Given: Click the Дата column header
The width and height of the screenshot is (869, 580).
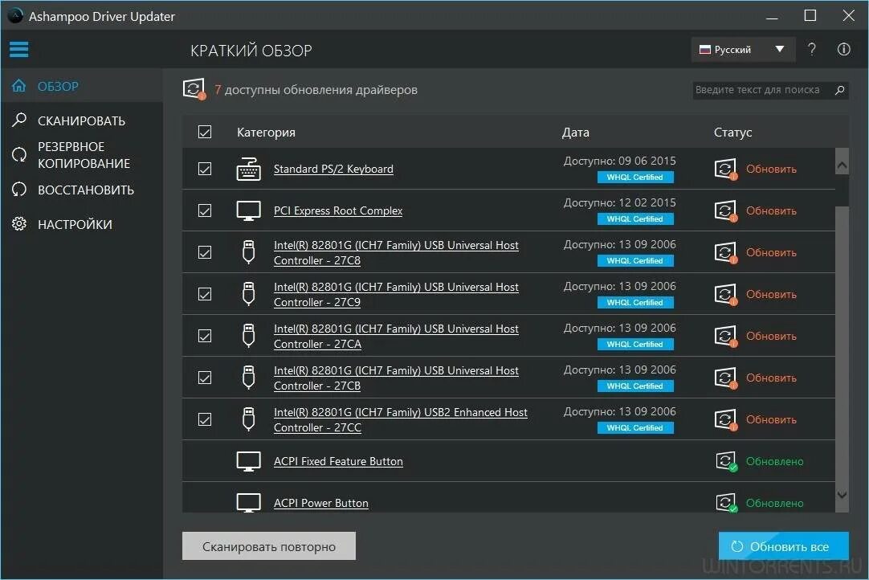Looking at the screenshot, I should point(575,132).
